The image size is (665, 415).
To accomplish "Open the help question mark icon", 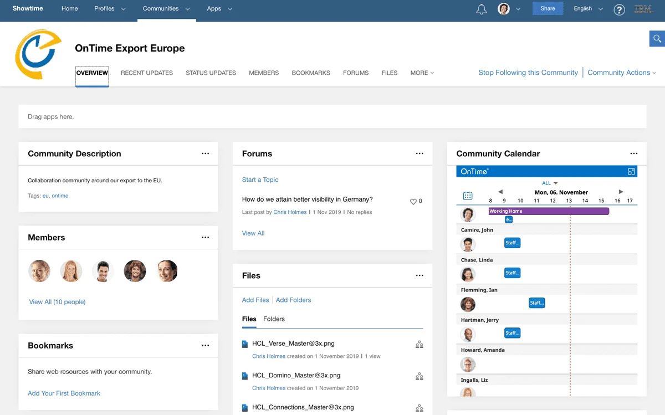I will tap(620, 9).
